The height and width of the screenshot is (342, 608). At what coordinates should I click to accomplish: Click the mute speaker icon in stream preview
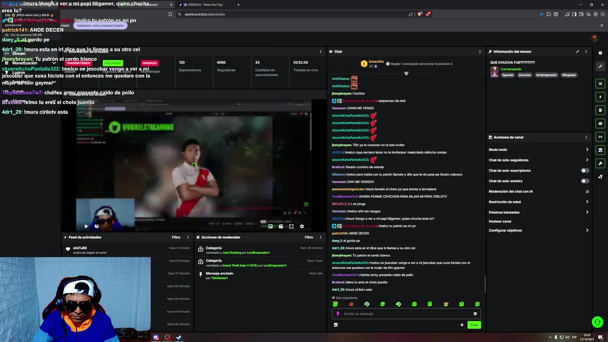pyautogui.click(x=96, y=227)
